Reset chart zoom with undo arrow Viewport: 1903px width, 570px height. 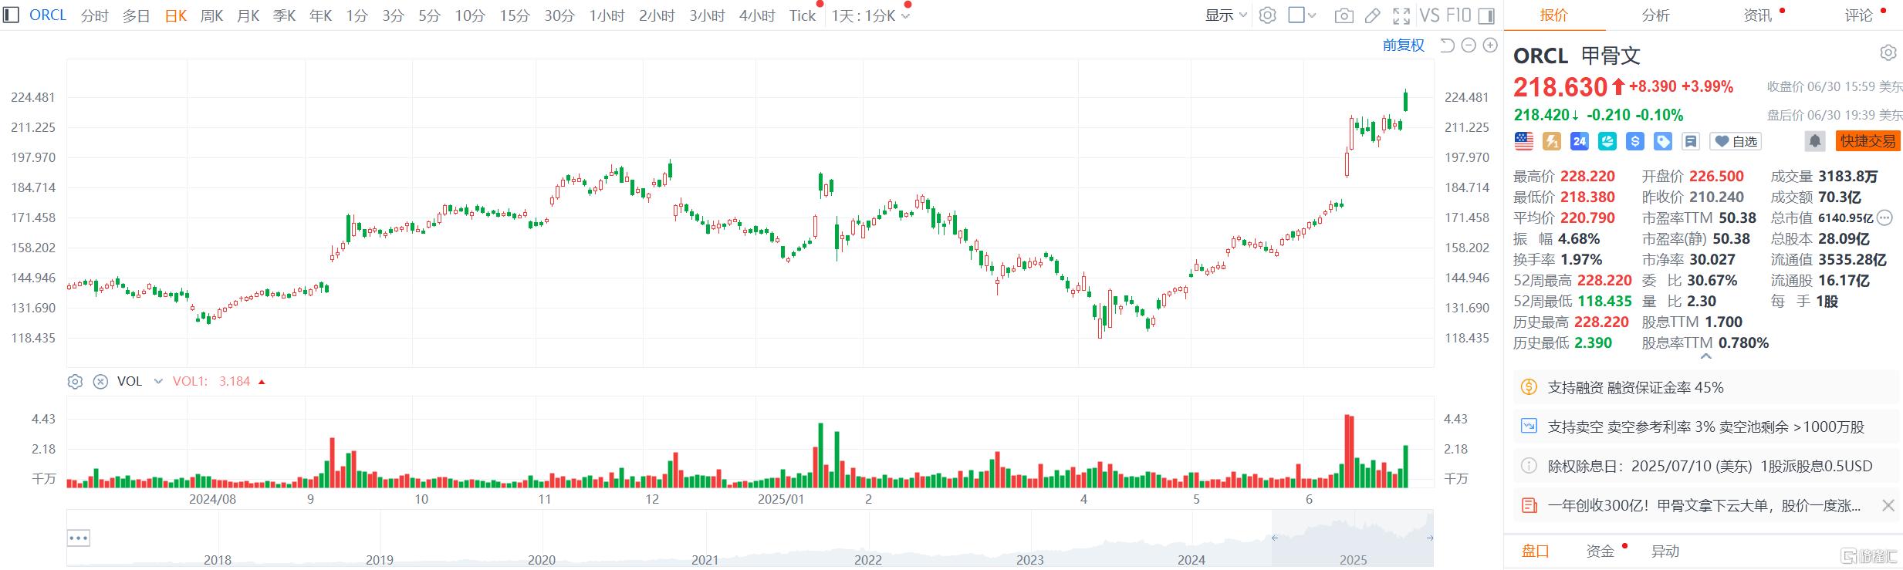click(x=1447, y=46)
